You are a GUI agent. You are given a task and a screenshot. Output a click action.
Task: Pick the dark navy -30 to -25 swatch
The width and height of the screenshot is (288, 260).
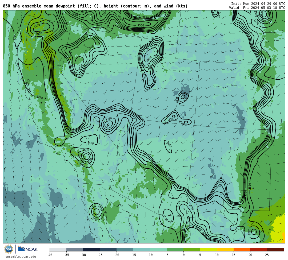(91, 250)
